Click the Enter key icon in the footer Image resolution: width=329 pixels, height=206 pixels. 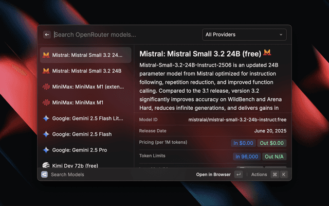pyautogui.click(x=238, y=175)
